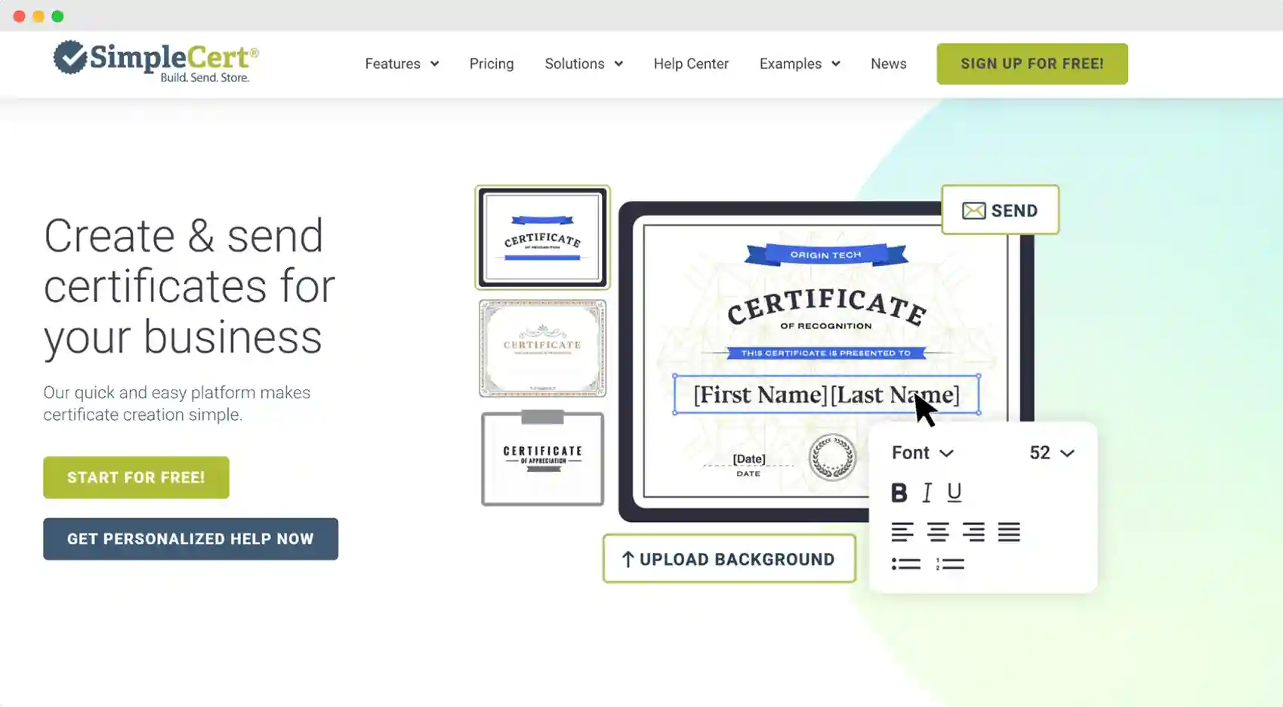
Task: Open the Help Center link
Action: pyautogui.click(x=691, y=64)
